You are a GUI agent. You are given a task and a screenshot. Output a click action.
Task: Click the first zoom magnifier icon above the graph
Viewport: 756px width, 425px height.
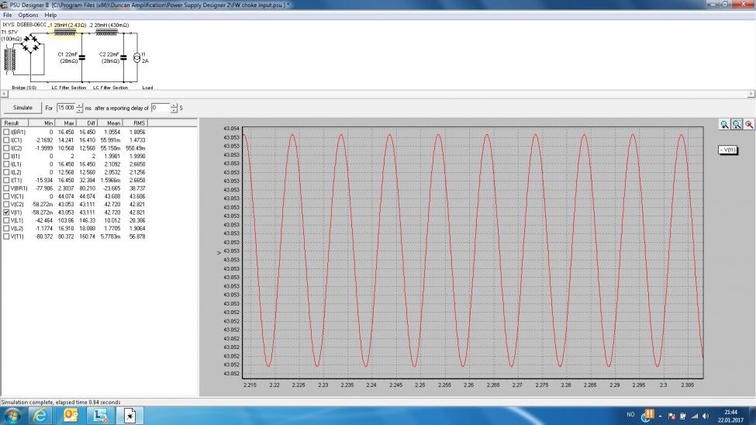coord(724,124)
